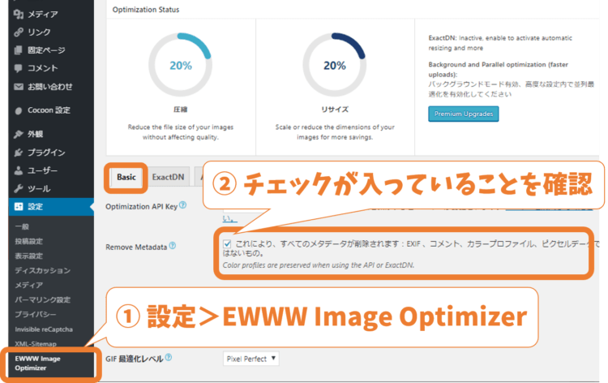Click the 'リサイズ' label text
Image resolution: width=608 pixels, height=383 pixels.
click(335, 110)
